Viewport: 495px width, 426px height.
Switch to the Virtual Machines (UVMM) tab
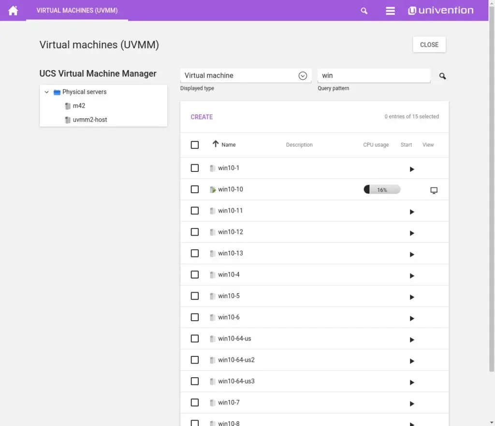point(77,11)
